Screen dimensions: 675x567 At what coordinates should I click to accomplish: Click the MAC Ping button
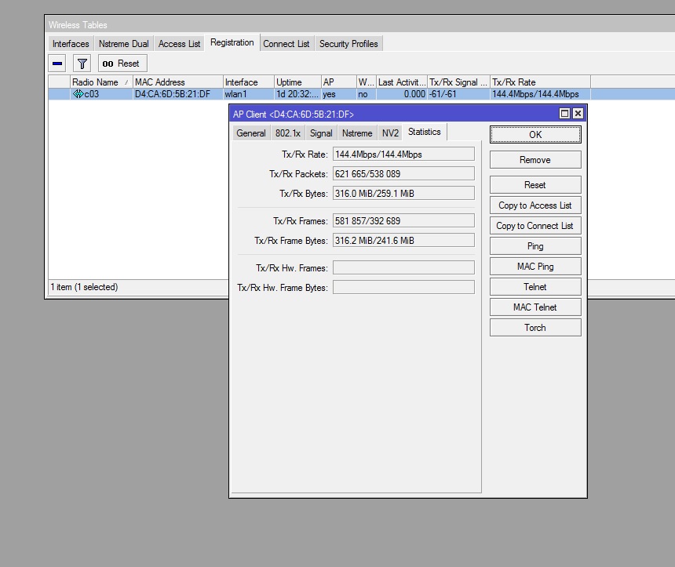[535, 267]
